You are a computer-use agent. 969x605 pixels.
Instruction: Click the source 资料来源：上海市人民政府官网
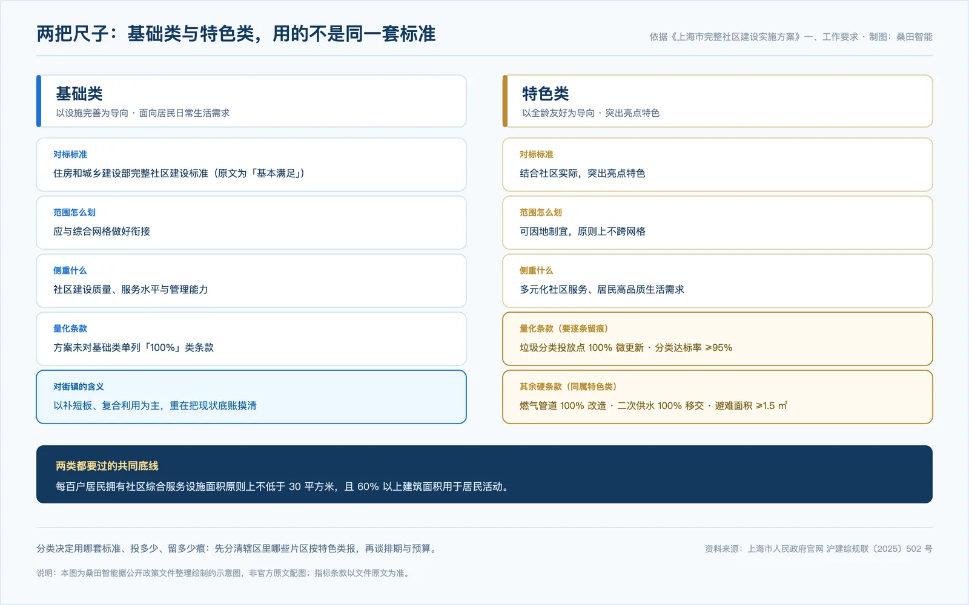[x=764, y=549]
